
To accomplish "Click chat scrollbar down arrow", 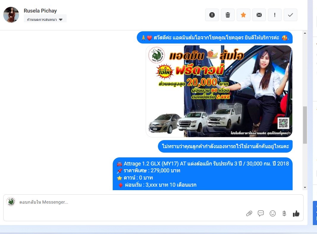I will pos(305,187).
